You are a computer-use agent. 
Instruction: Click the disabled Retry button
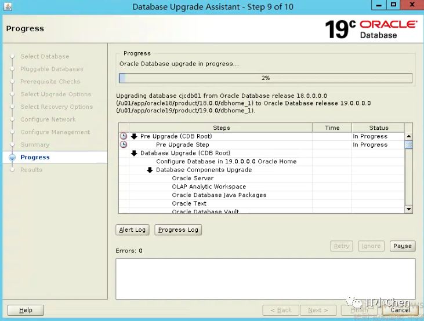click(x=342, y=246)
